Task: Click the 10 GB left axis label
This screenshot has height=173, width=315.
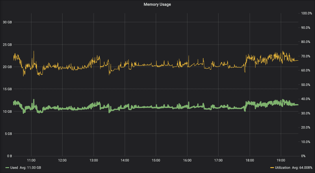Action: tap(7, 112)
